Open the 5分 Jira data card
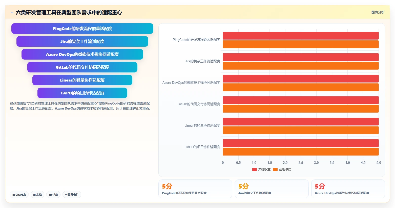 point(272,189)
